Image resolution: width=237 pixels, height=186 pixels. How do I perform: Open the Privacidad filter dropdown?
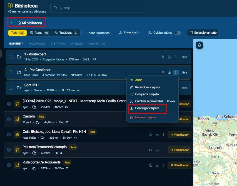pos(130,33)
